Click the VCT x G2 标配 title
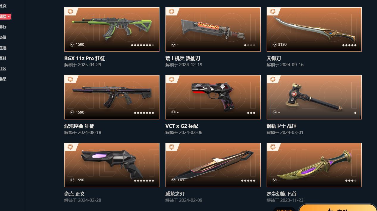Image resolution: width=377 pixels, height=211 pixels. pyautogui.click(x=182, y=126)
